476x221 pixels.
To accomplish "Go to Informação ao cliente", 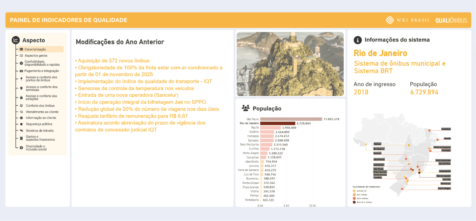I will [x=41, y=118].
